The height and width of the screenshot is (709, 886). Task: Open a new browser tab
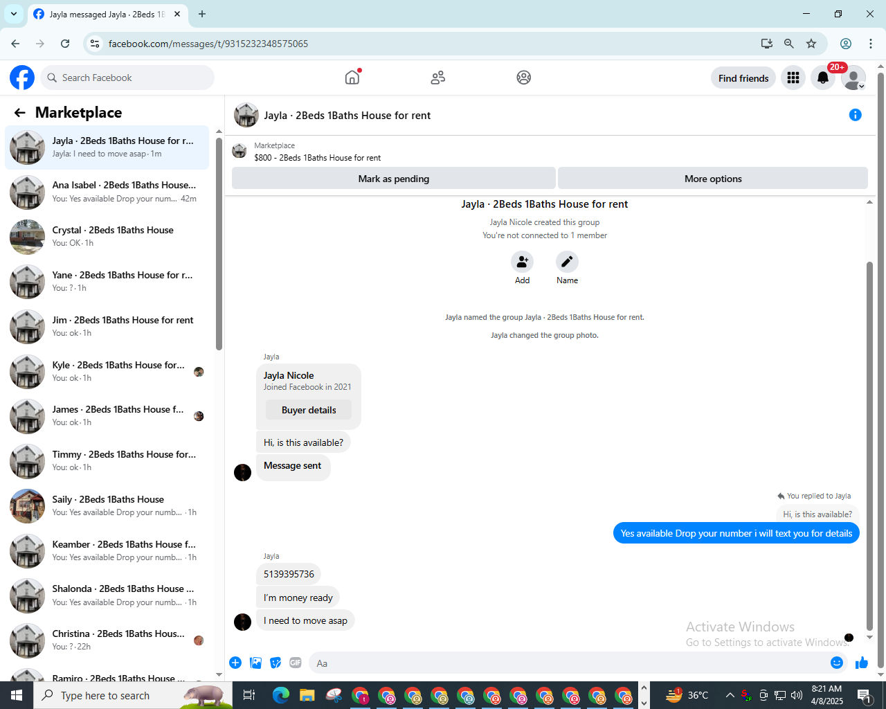(202, 14)
